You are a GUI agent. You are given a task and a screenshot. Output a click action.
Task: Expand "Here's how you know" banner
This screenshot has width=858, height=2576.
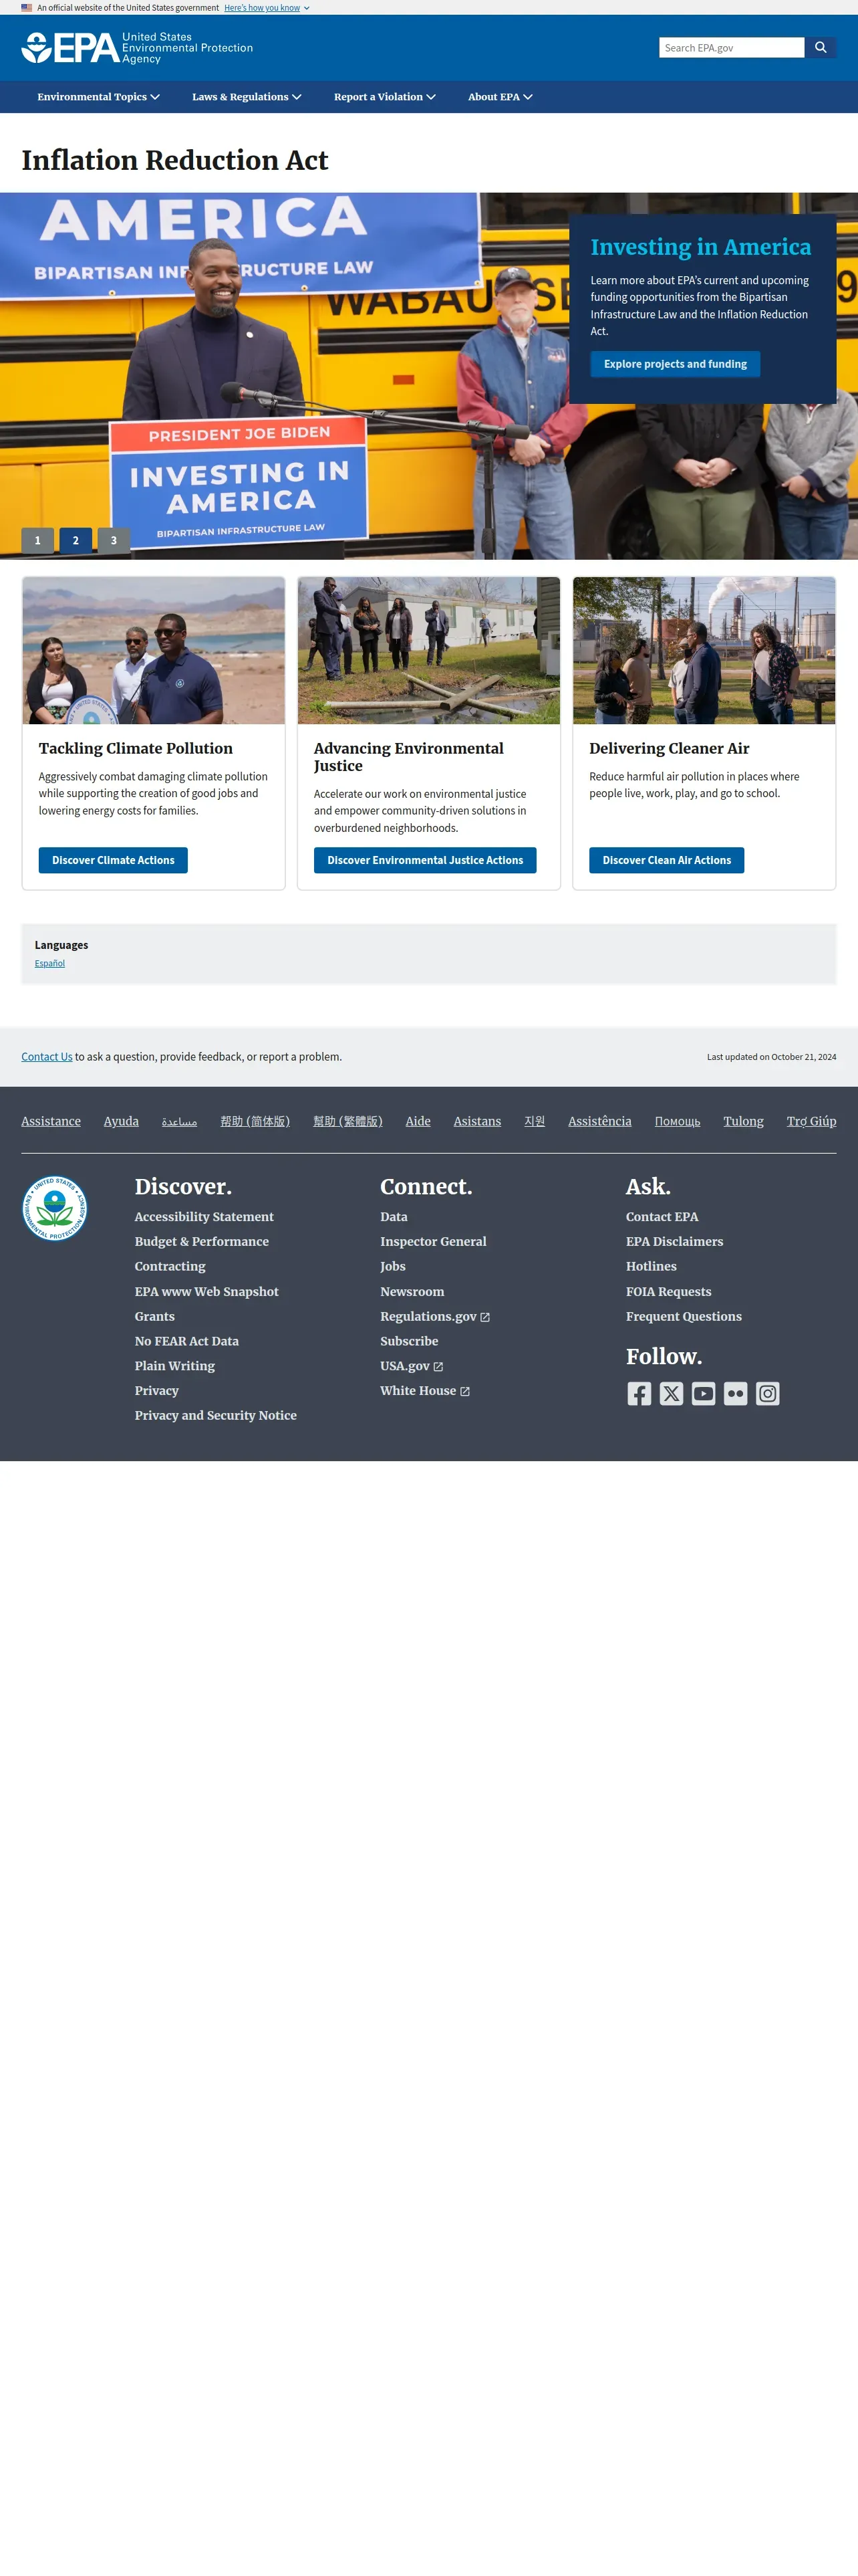267,8
